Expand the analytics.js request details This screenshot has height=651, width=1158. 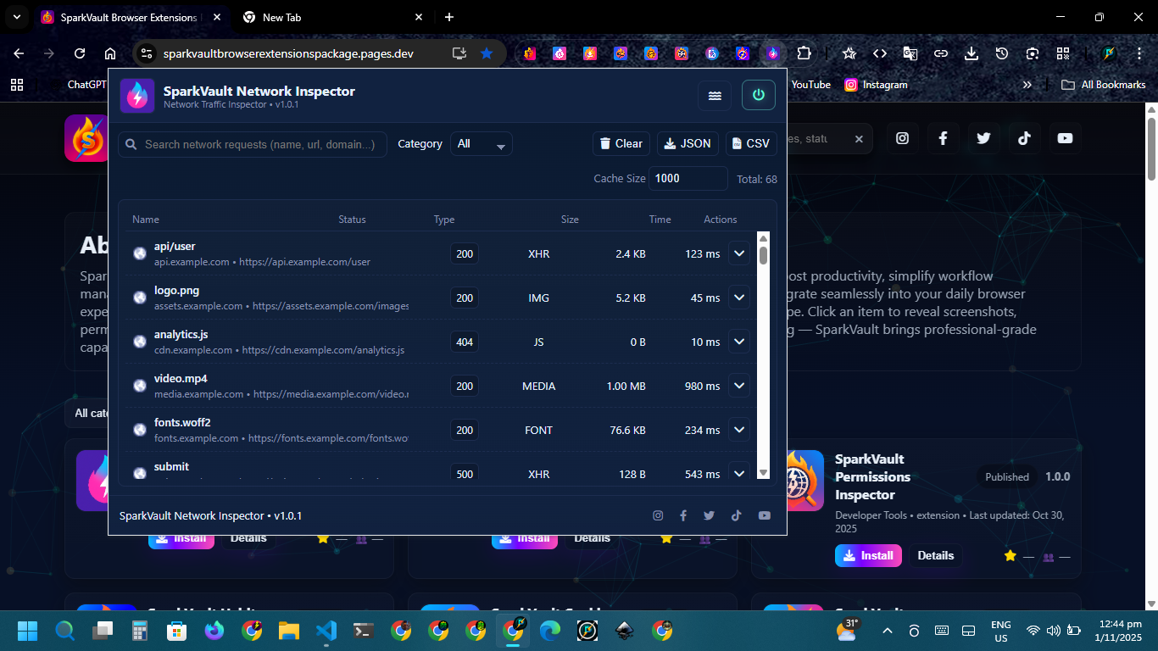tap(739, 342)
